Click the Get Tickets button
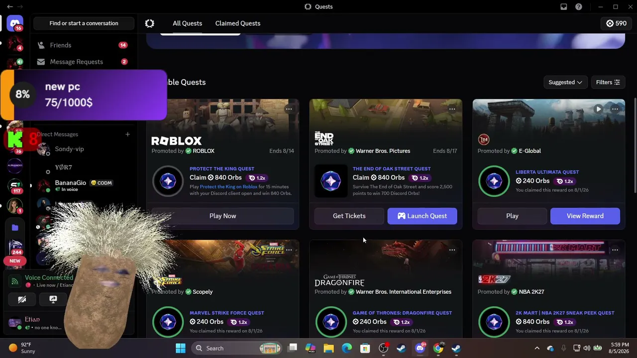The image size is (637, 358). (349, 216)
